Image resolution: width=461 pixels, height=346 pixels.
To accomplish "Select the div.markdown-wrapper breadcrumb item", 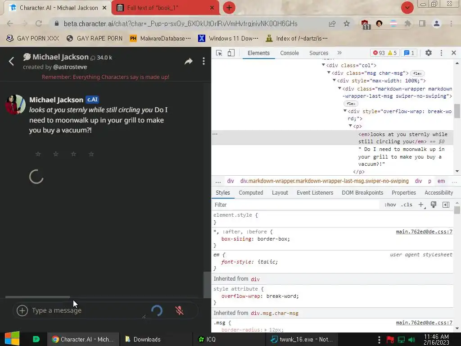I will coord(324,181).
